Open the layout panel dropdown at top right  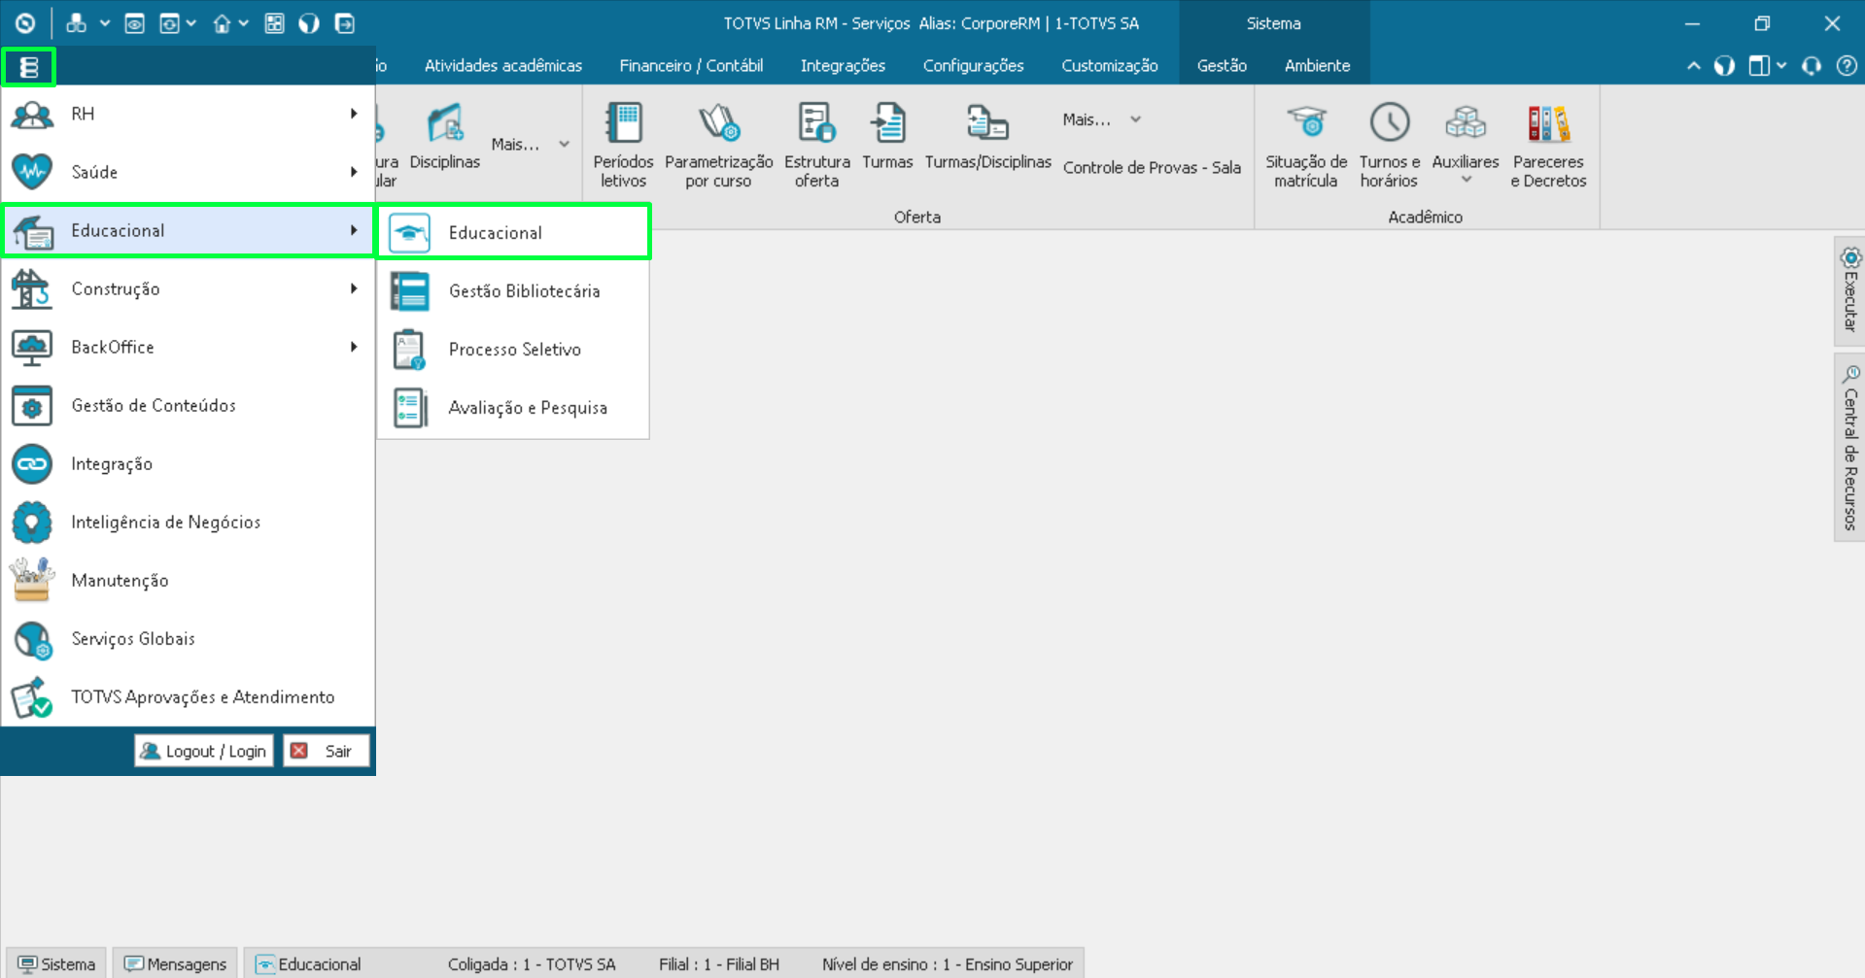pos(1780,66)
